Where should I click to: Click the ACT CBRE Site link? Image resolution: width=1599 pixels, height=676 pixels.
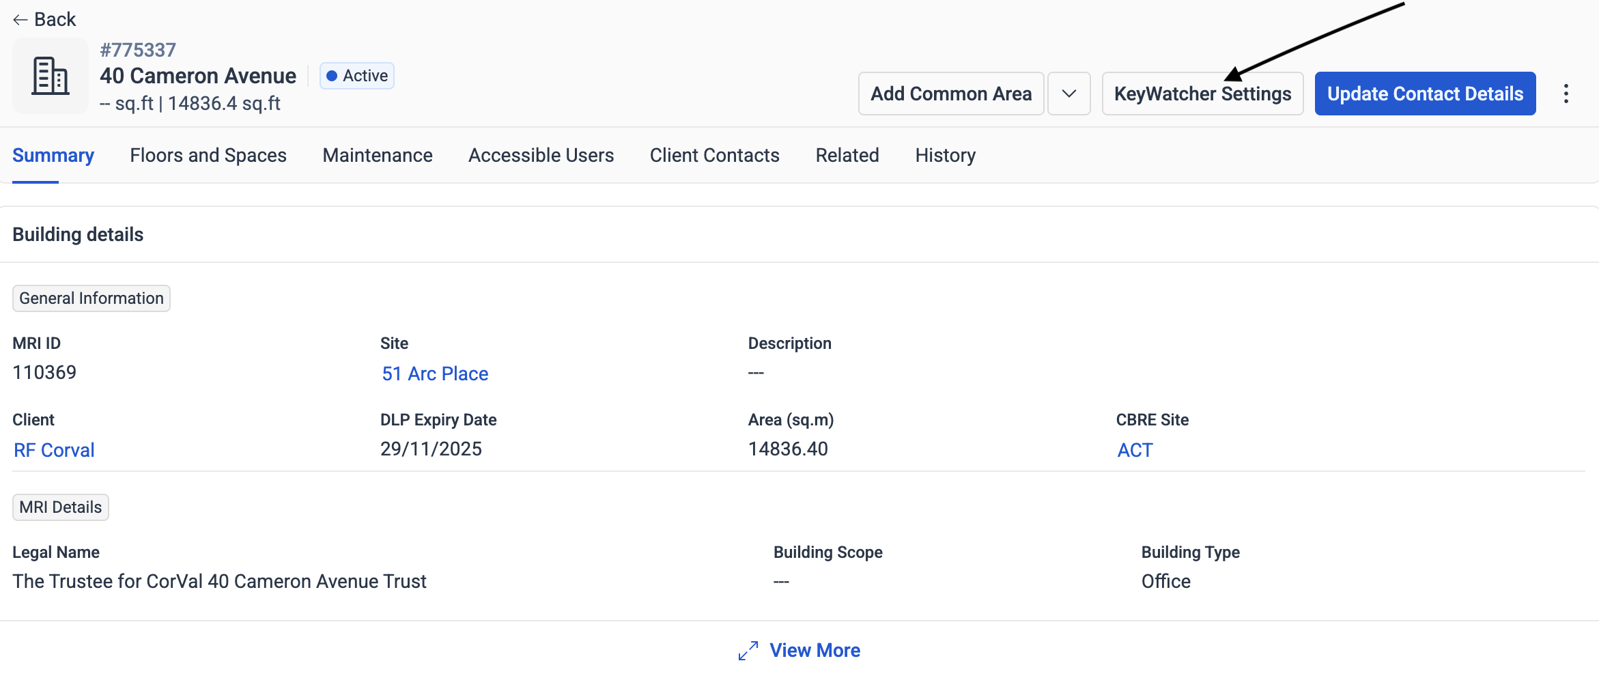(x=1134, y=450)
